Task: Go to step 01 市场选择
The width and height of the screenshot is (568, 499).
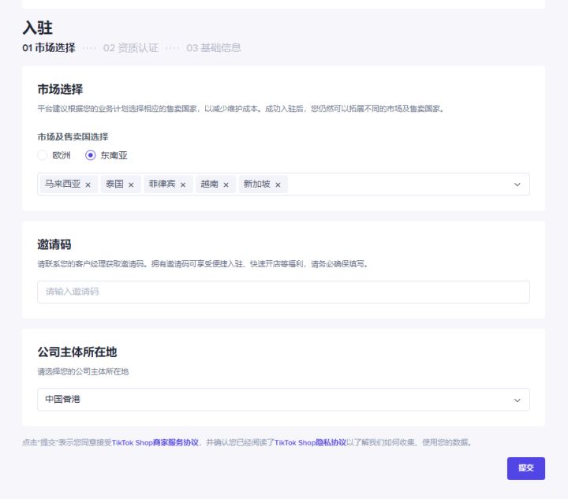Action: 49,48
